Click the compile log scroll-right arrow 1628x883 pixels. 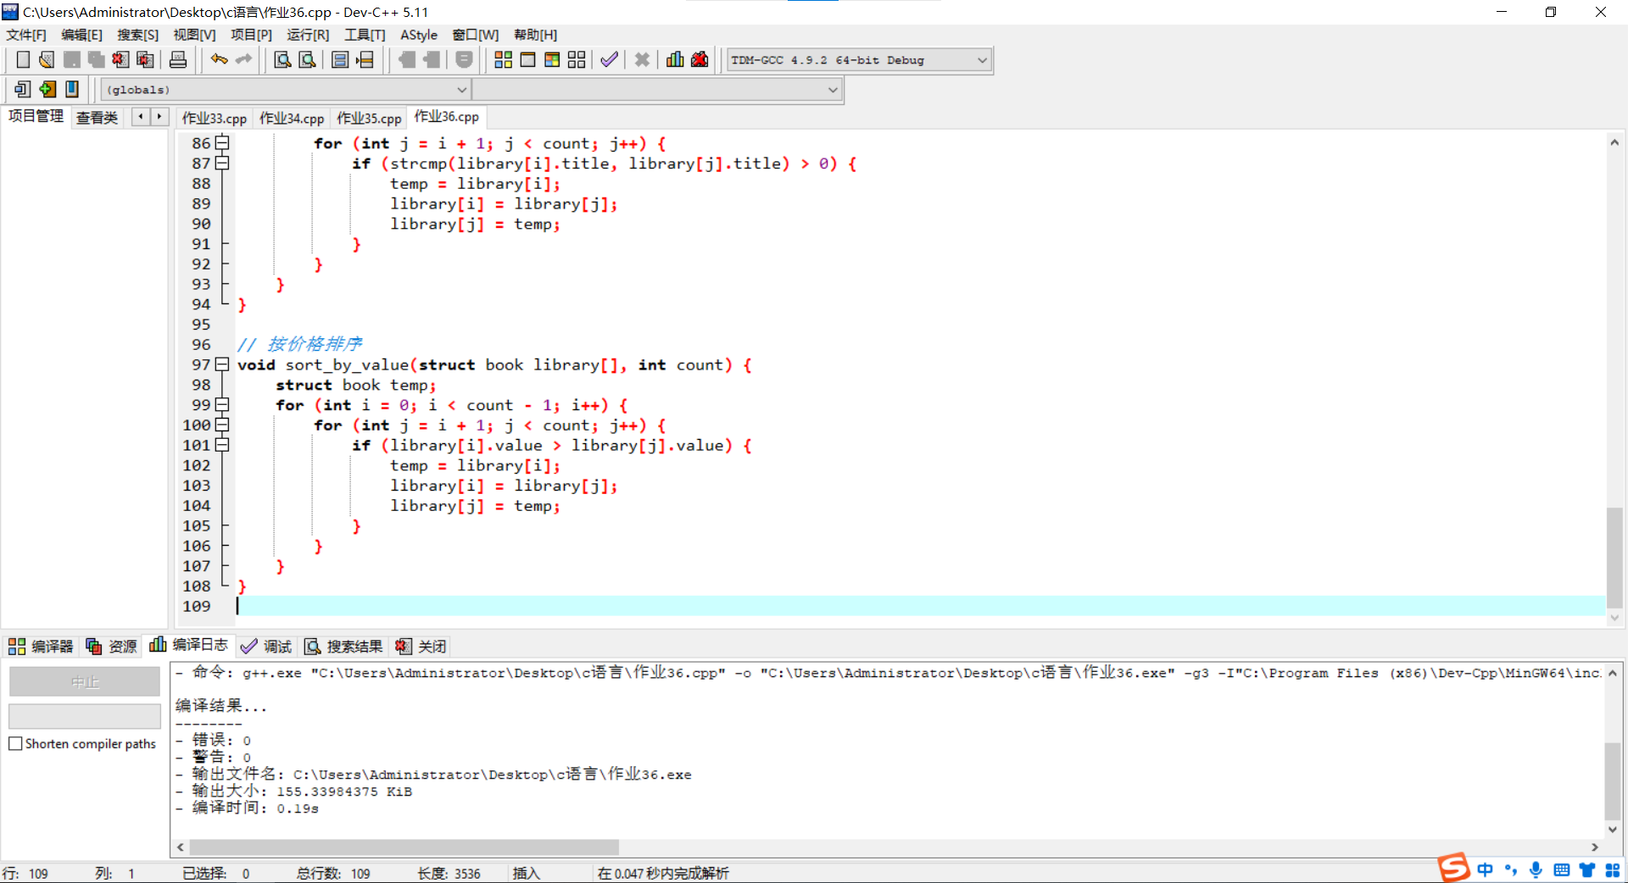tap(1595, 847)
